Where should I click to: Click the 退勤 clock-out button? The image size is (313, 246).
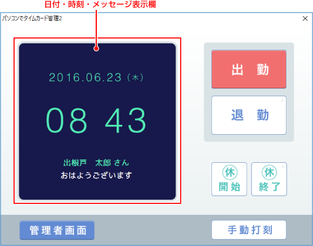coord(249,115)
